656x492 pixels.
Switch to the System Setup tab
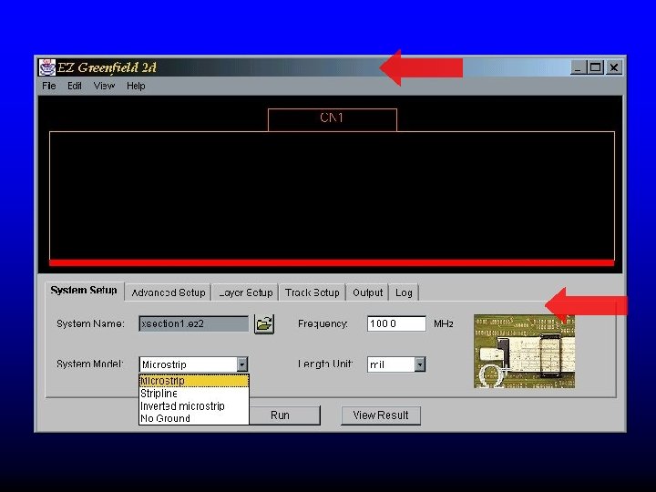coord(84,291)
